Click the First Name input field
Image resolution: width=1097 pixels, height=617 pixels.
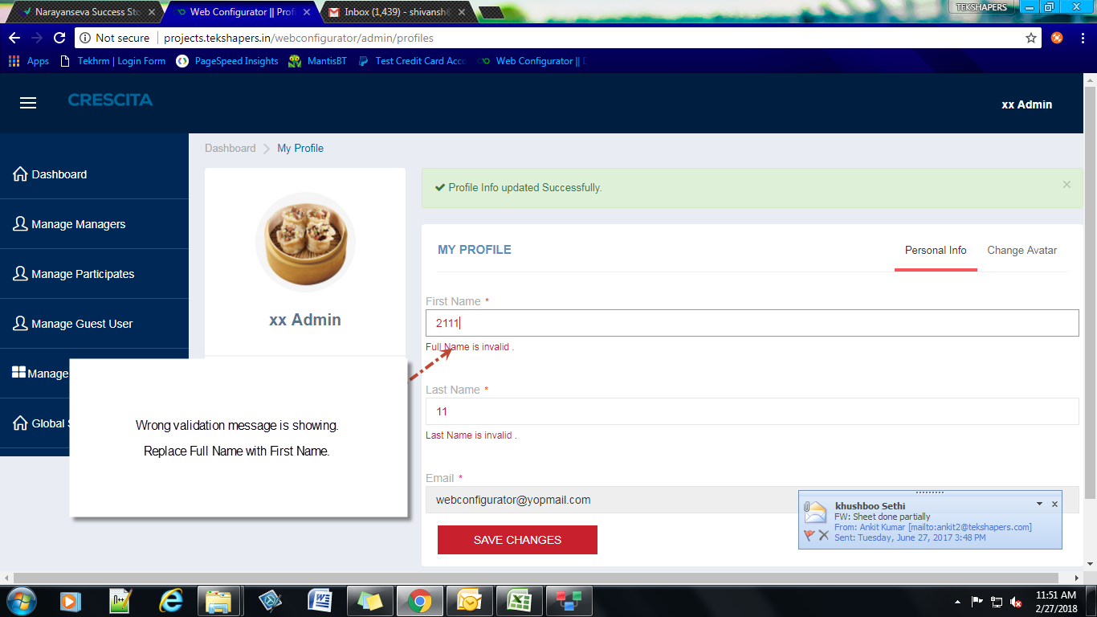pos(752,323)
